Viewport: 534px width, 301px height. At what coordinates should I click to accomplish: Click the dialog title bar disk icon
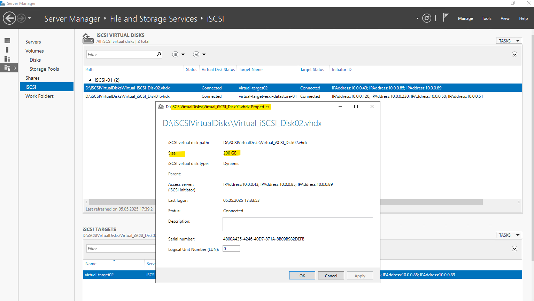161,107
